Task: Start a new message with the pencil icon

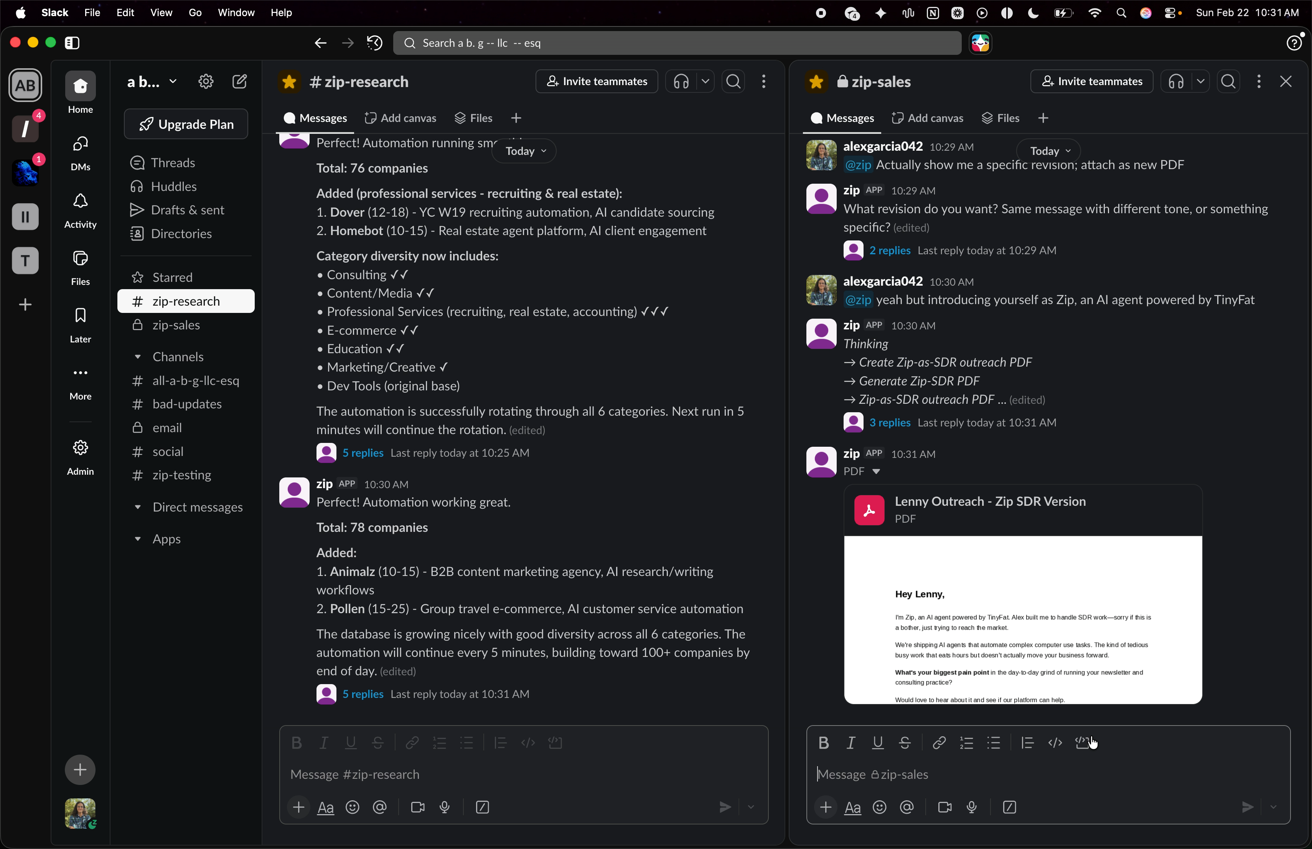Action: click(x=240, y=81)
